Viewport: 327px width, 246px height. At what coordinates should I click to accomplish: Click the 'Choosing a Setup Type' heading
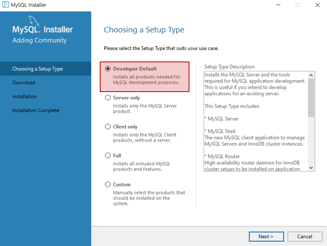point(144,30)
